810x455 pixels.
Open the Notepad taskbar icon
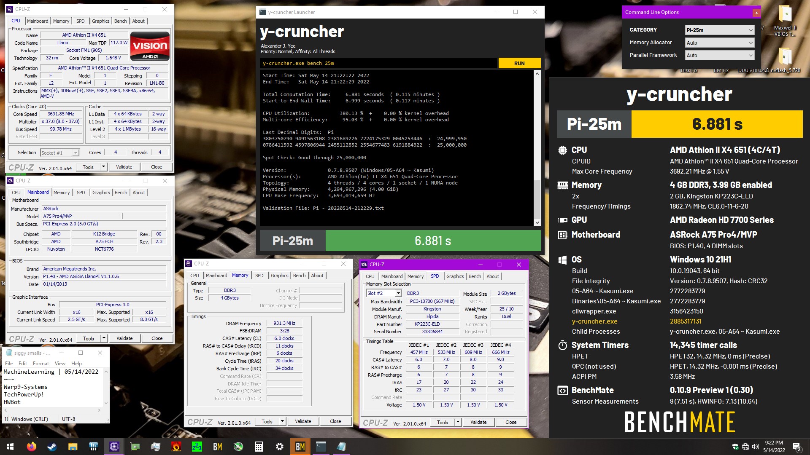341,447
